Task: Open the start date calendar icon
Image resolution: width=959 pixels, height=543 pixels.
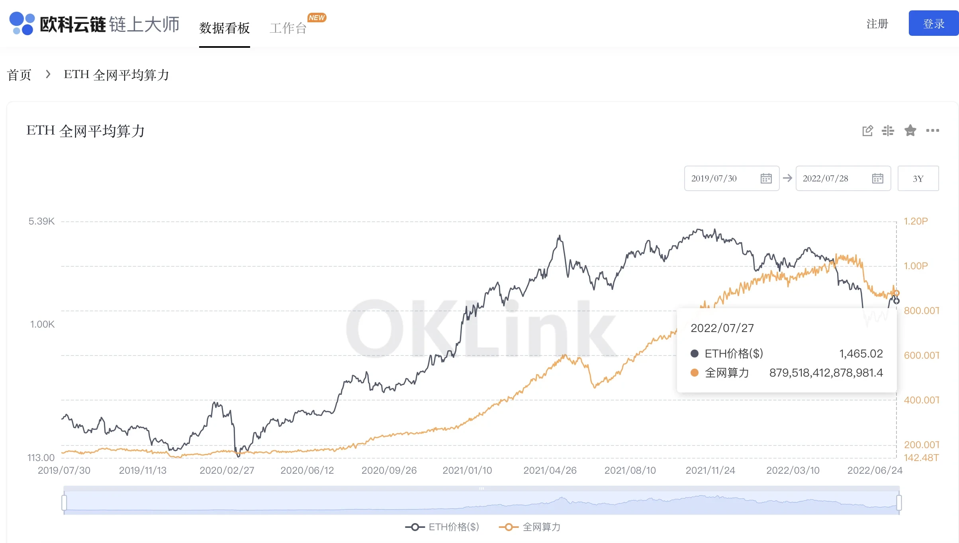Action: pyautogui.click(x=766, y=178)
